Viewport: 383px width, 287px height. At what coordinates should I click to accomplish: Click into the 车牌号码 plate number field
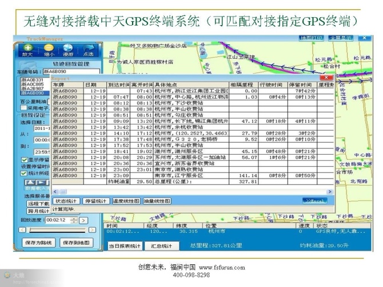pyautogui.click(x=71, y=71)
